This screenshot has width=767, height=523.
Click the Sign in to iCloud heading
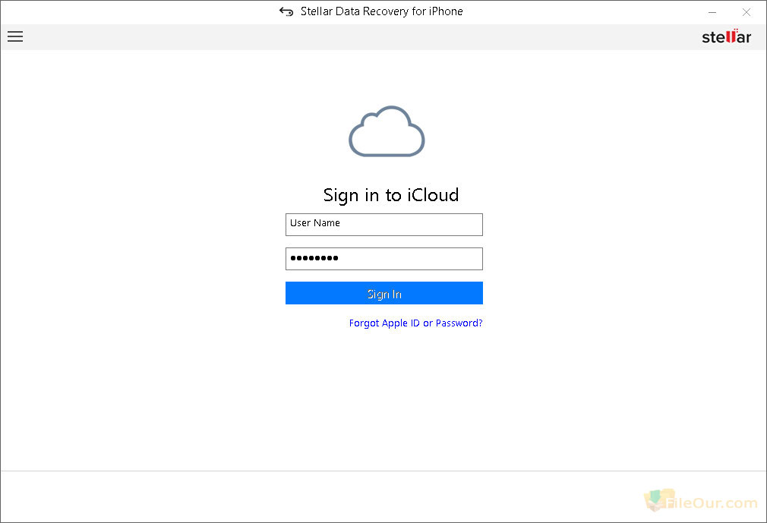coord(391,196)
